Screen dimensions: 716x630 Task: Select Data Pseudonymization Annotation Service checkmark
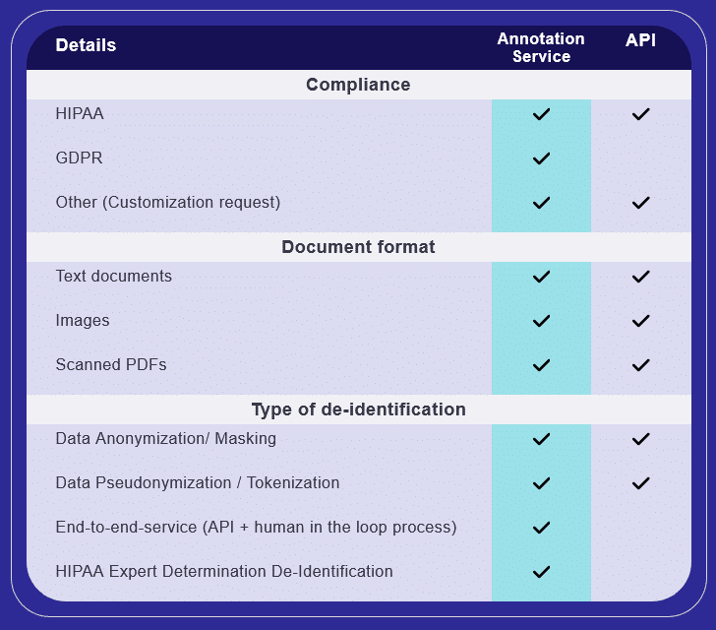(x=541, y=483)
